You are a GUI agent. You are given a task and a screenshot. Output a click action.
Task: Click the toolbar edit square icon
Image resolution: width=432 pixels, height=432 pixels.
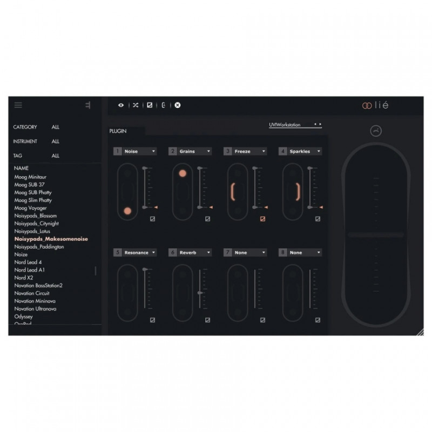pyautogui.click(x=150, y=105)
